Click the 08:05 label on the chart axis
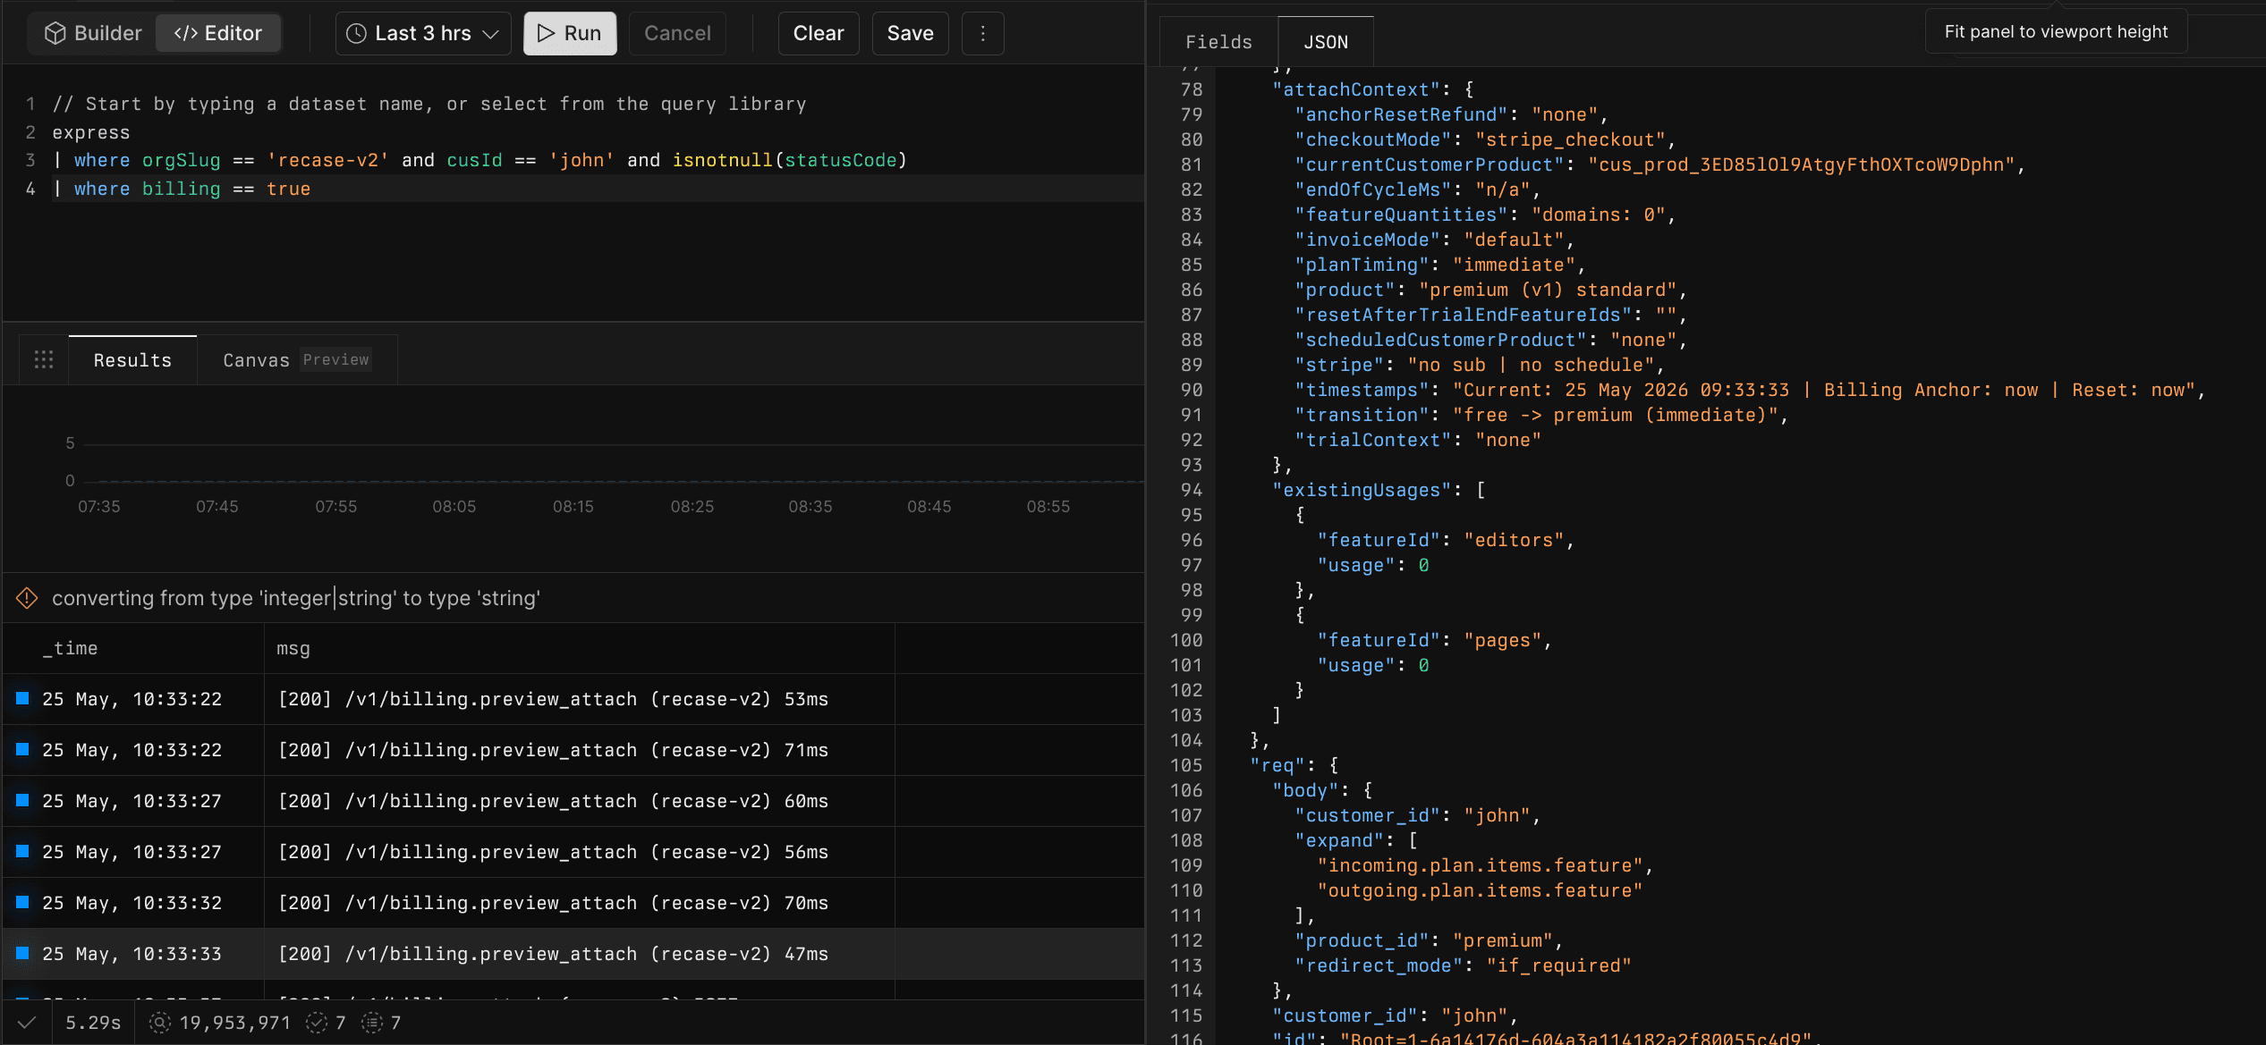 tap(454, 507)
